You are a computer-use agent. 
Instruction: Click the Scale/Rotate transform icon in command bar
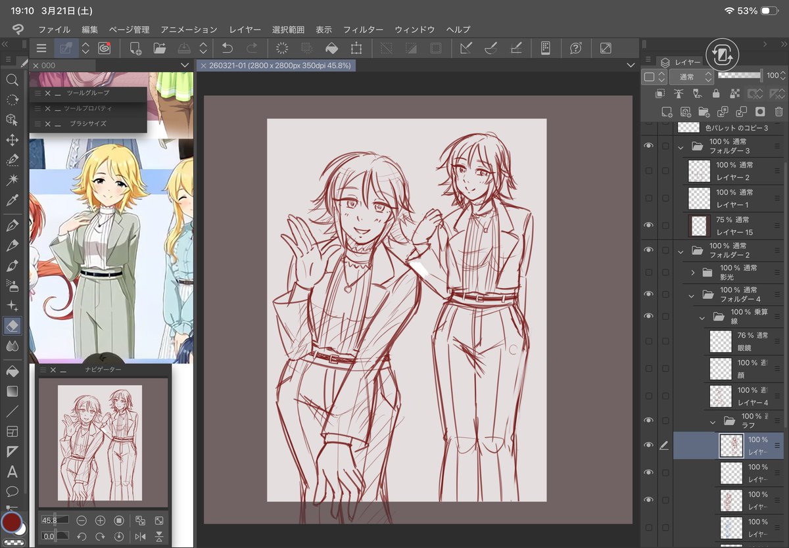[356, 48]
